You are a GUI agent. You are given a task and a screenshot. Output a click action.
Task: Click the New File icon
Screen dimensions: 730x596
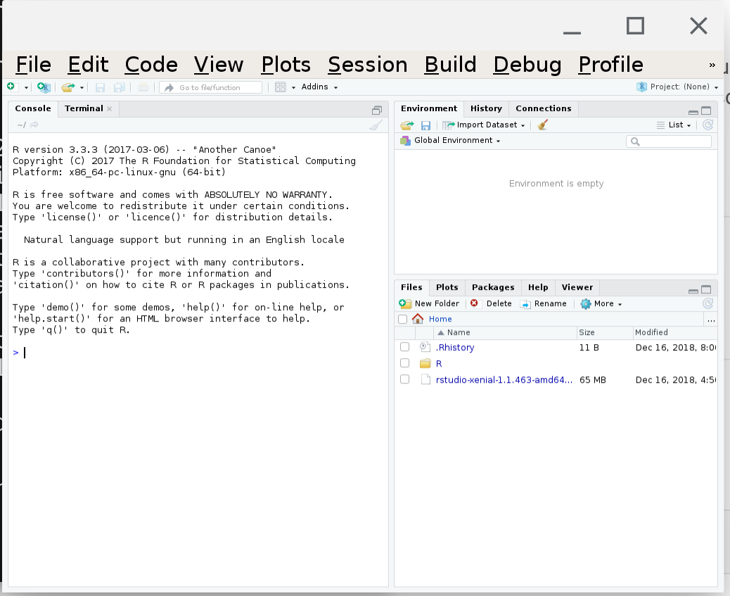pyautogui.click(x=12, y=87)
